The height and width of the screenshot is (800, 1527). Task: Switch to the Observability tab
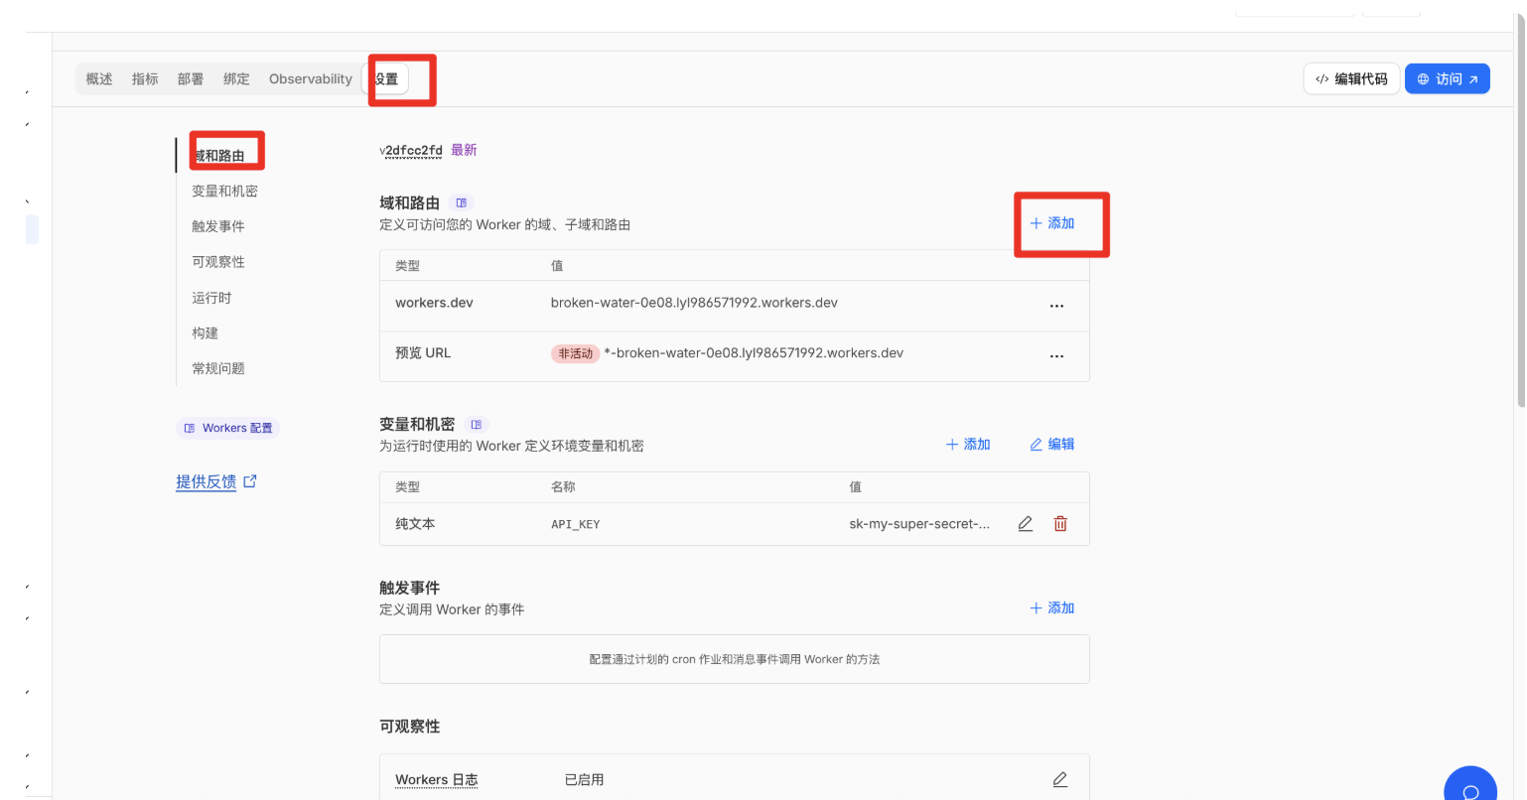310,79
